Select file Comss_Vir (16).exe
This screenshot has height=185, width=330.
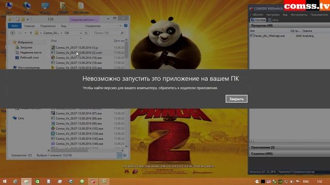[78, 58]
